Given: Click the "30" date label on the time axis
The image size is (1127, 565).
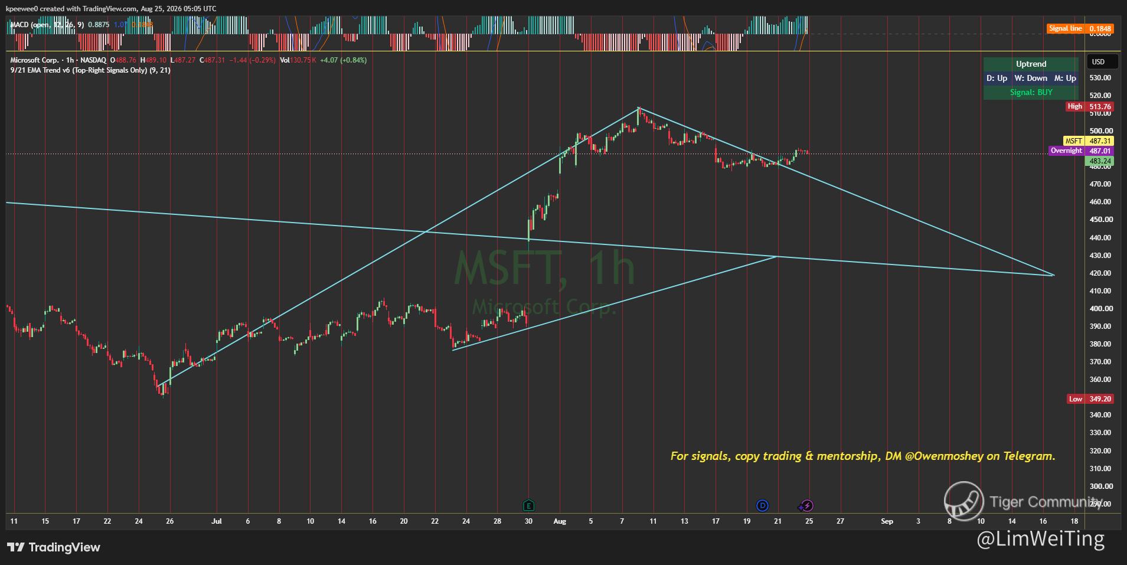Looking at the screenshot, I should tap(528, 521).
